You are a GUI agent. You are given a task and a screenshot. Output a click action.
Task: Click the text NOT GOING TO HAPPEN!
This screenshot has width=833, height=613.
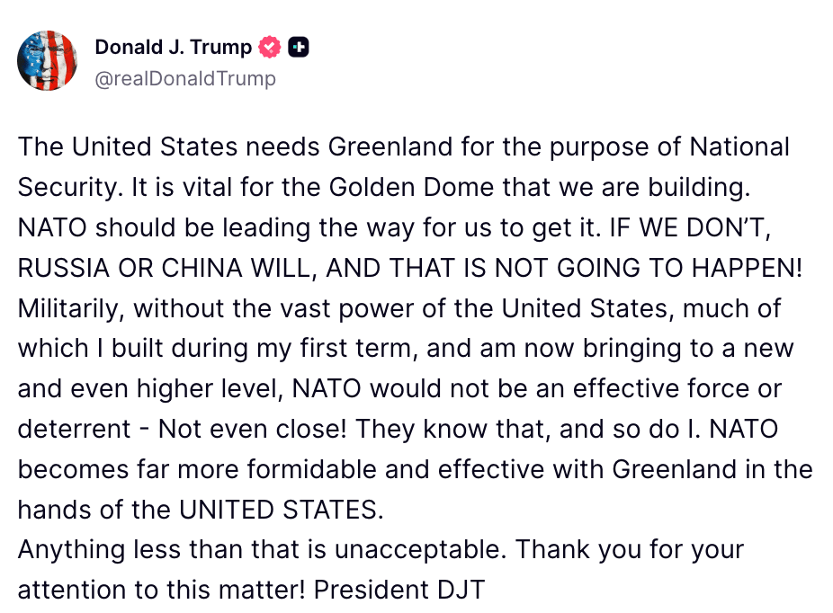648,268
